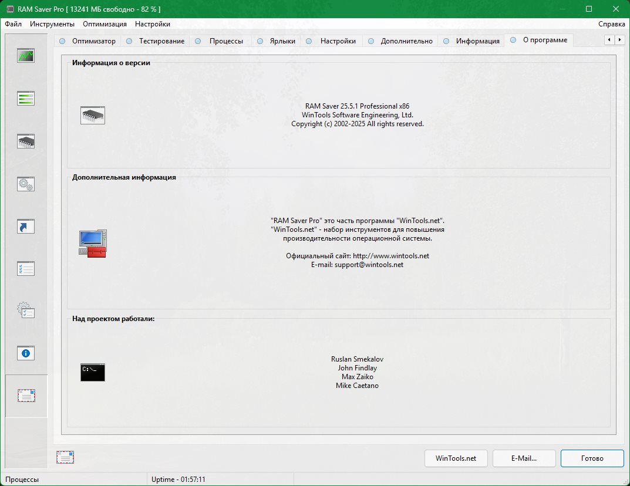Click the Готово button
This screenshot has width=630, height=486.
point(592,458)
